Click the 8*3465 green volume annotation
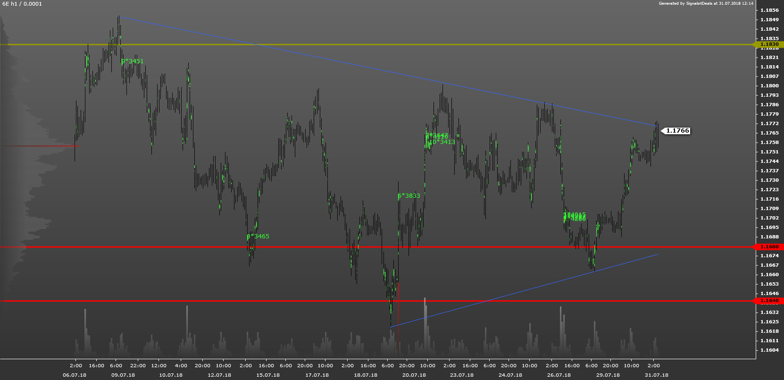This screenshot has width=784, height=380. point(258,236)
